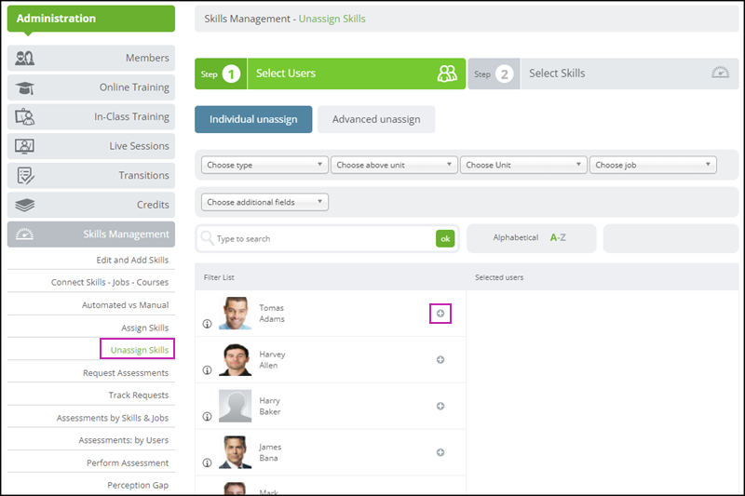Add Harry Baker with the plus icon
Screen dimensions: 745x496
(440, 406)
